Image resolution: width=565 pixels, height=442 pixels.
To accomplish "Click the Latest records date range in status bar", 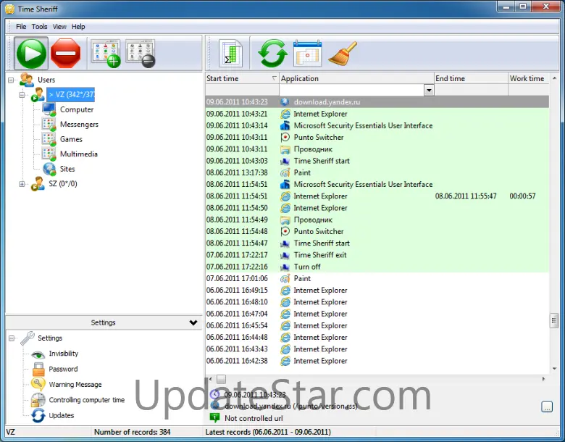I will 268,432.
